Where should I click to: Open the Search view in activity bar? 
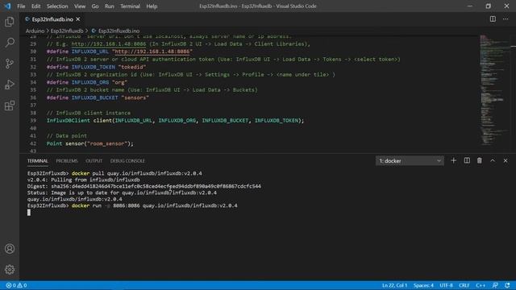coord(10,43)
